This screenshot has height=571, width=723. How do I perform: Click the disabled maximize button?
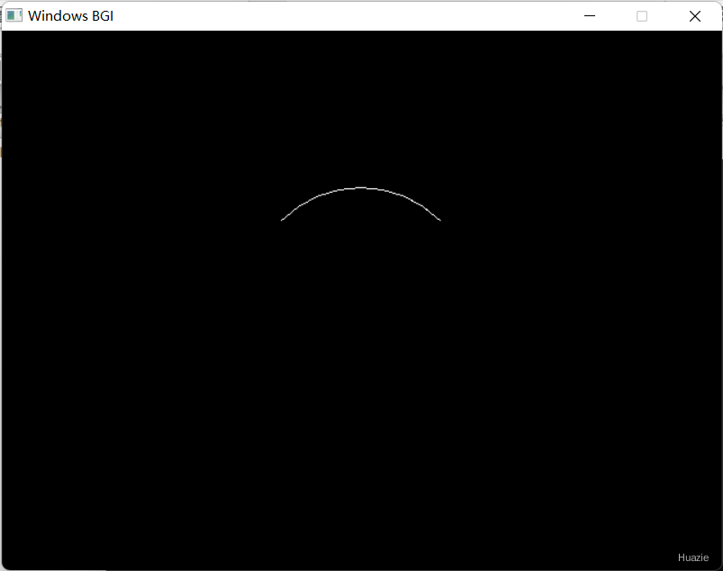(642, 16)
